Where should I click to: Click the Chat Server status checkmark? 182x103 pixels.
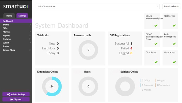coord(156,62)
